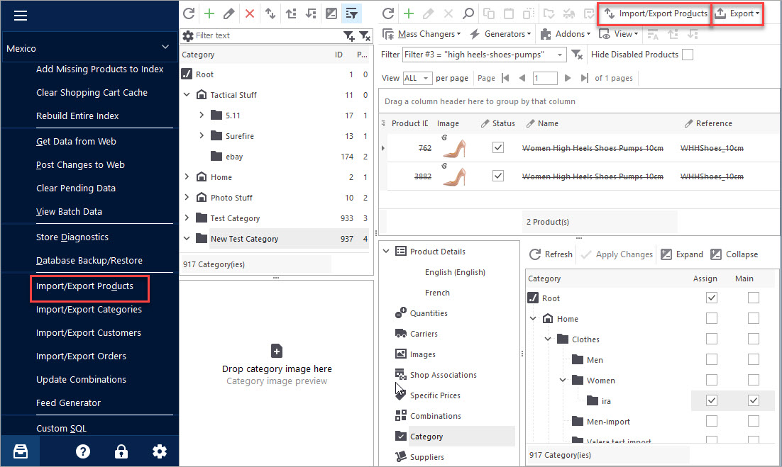This screenshot has height=467, width=782.
Task: Add a new product
Action: (409, 13)
